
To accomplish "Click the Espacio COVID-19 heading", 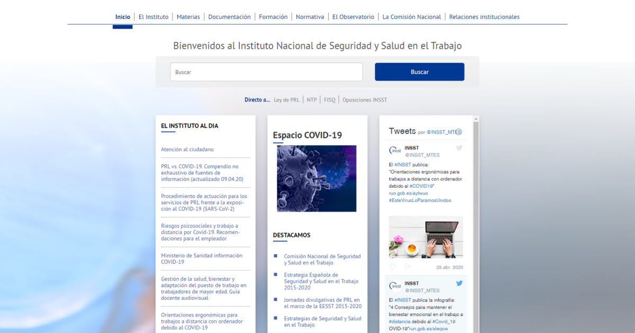I will (307, 135).
